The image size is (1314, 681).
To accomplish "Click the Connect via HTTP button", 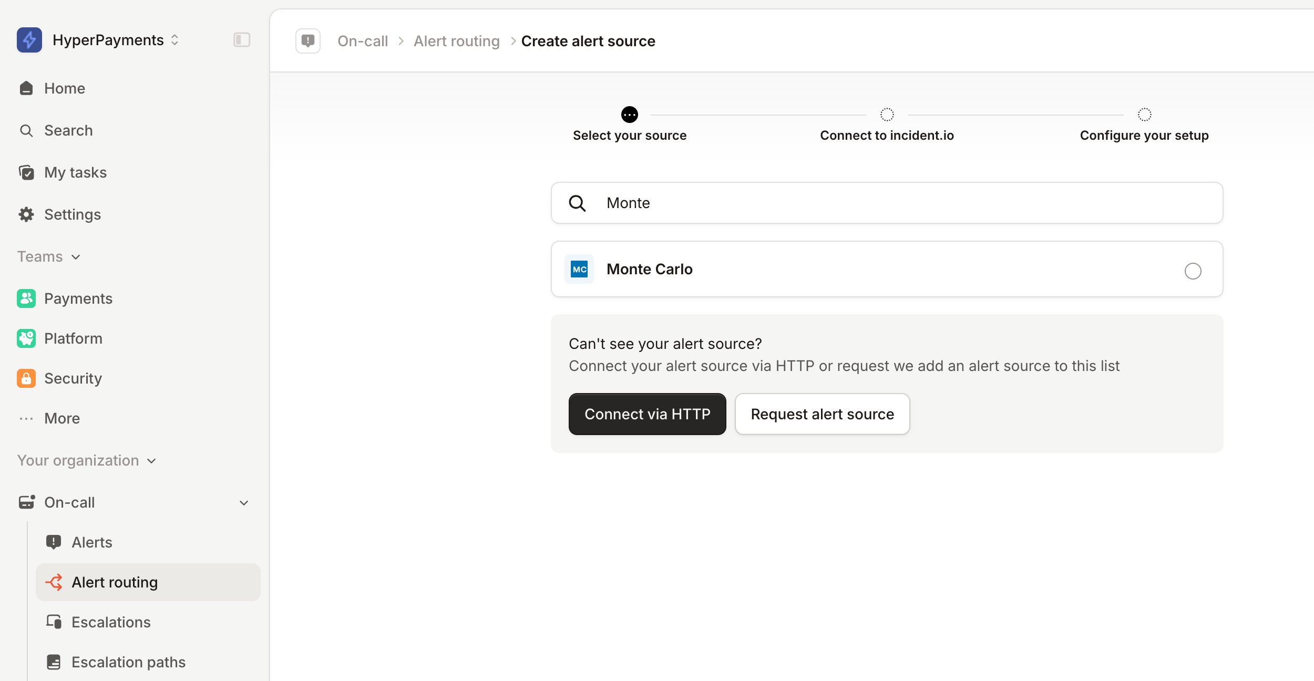I will 648,414.
